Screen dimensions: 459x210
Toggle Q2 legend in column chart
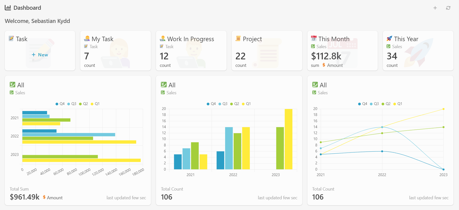pyautogui.click(x=235, y=104)
